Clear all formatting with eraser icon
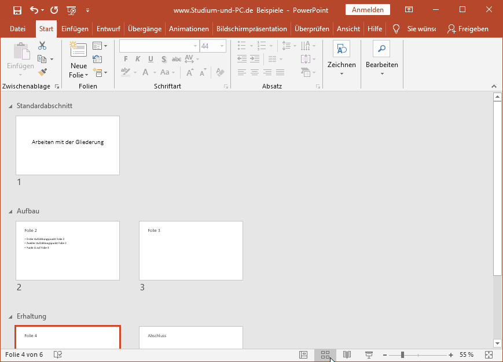The height and width of the screenshot is (362, 503). [220, 72]
